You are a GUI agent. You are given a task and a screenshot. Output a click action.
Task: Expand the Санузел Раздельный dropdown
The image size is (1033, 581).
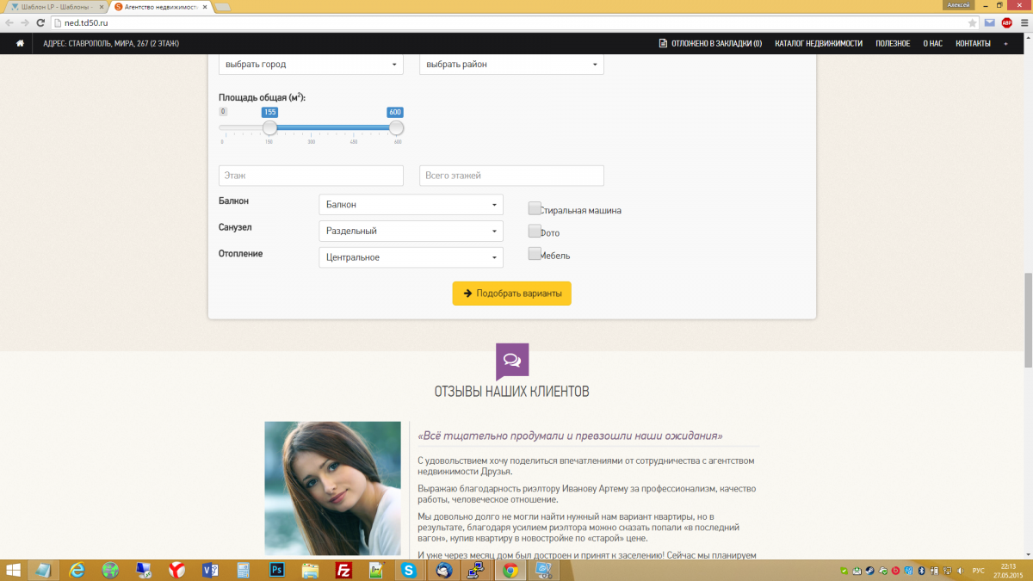pyautogui.click(x=411, y=231)
